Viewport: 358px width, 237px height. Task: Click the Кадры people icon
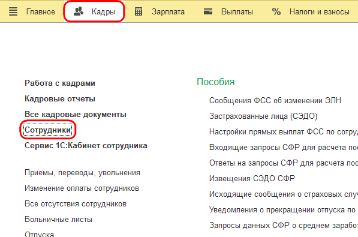tap(79, 11)
